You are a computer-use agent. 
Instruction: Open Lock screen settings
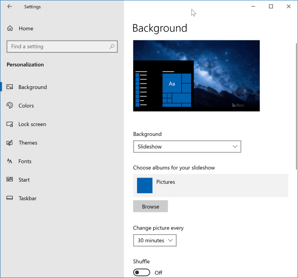(x=32, y=124)
